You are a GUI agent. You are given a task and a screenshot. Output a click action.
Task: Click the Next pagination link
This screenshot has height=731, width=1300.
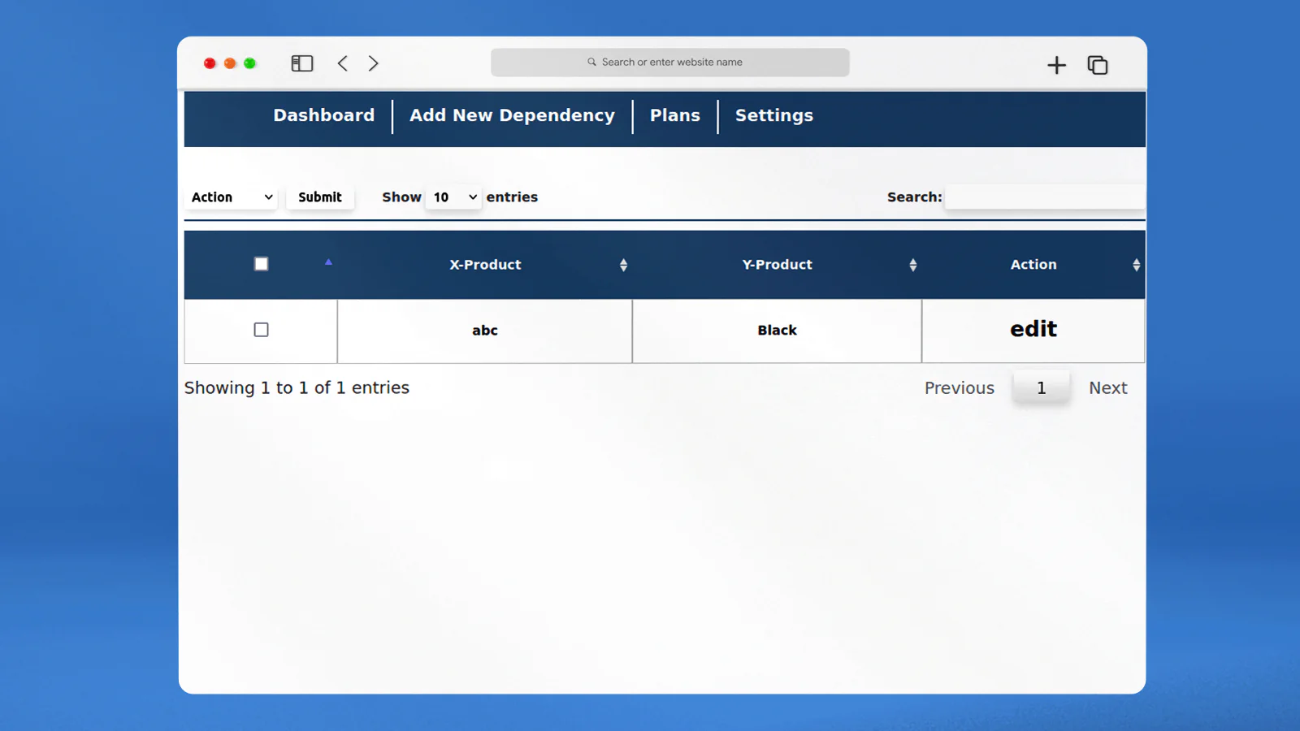click(1108, 388)
